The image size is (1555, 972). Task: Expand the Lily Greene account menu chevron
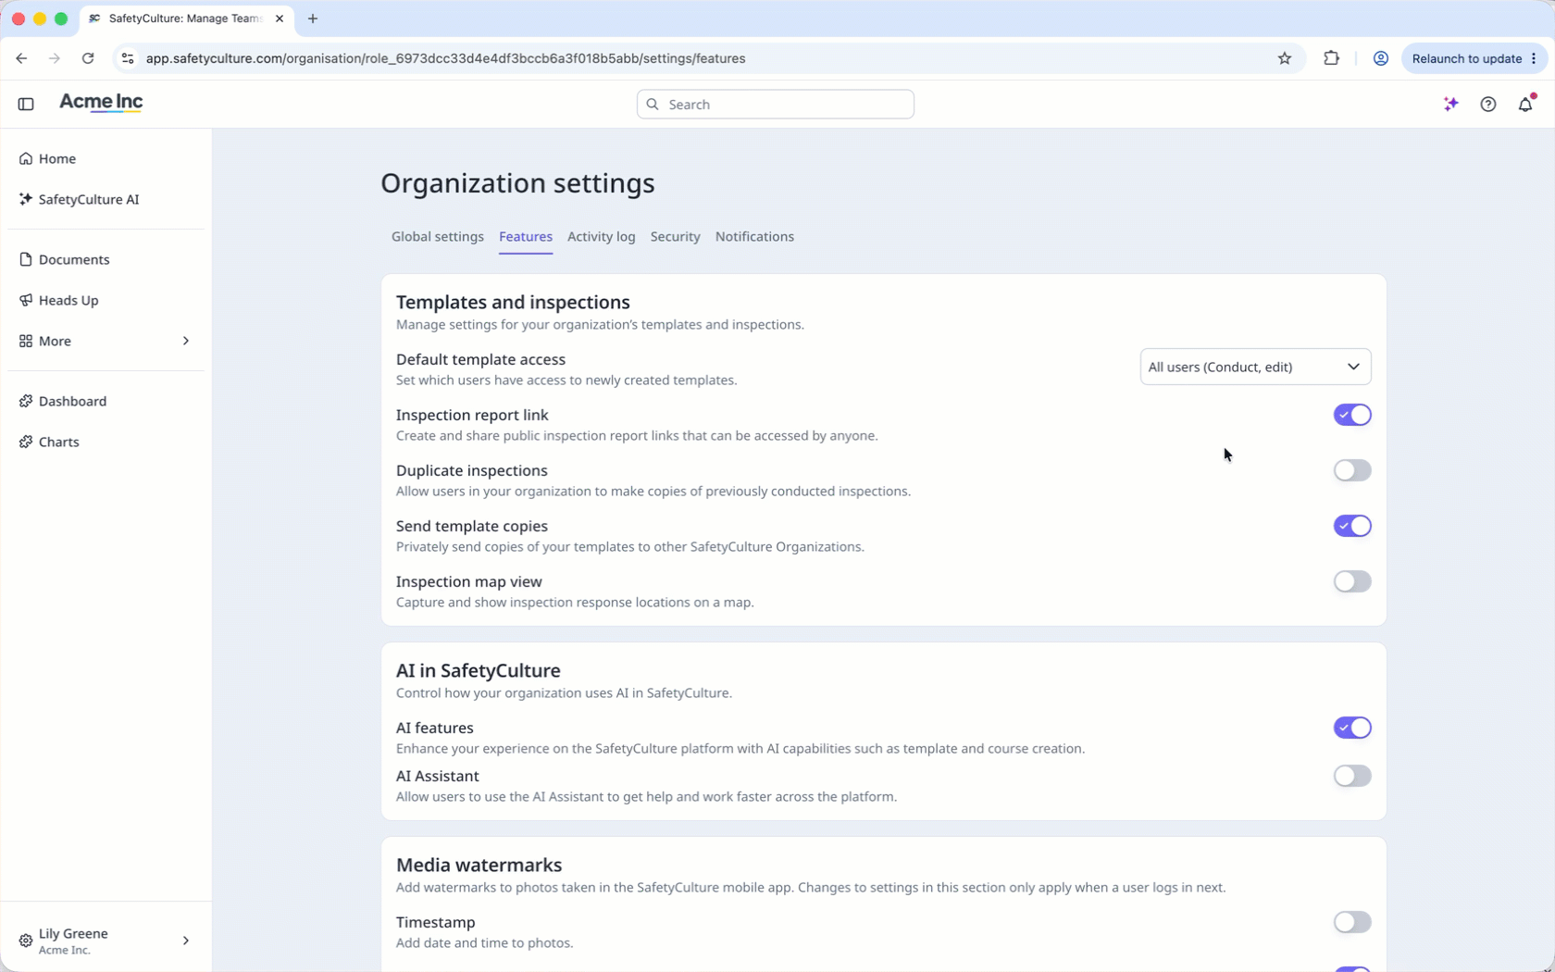186,941
